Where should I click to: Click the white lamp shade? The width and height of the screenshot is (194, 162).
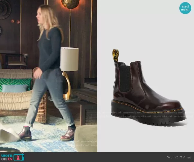(x=69, y=59)
